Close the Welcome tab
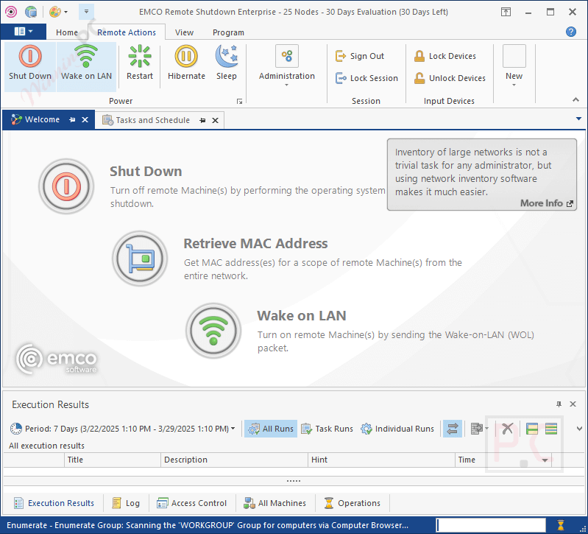This screenshot has width=588, height=534. 85,120
